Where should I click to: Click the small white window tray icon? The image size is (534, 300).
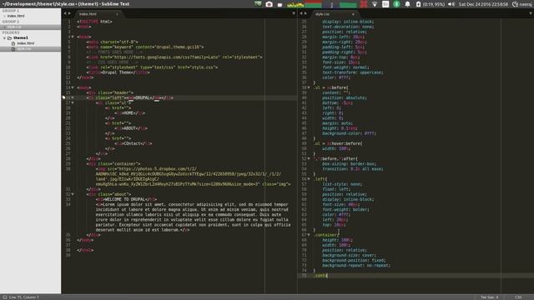280,5
